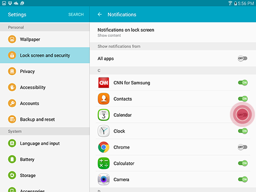Tap the Storage icon

[12, 175]
